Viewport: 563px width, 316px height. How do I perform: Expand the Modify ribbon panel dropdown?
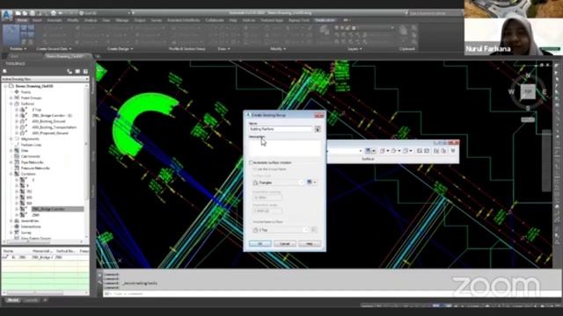tap(278, 49)
